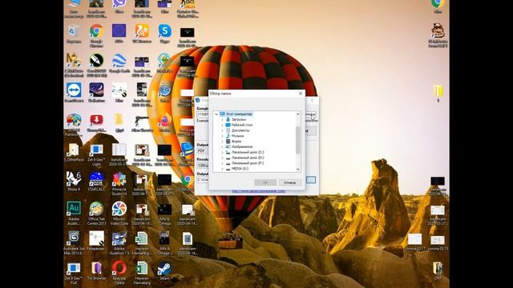Image resolution: width=513 pixels, height=288 pixels.
Task: Open Stellarium night-sky icon
Action: (x=96, y=93)
